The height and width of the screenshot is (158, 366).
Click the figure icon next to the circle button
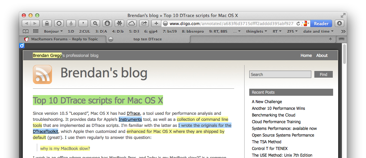point(71,23)
